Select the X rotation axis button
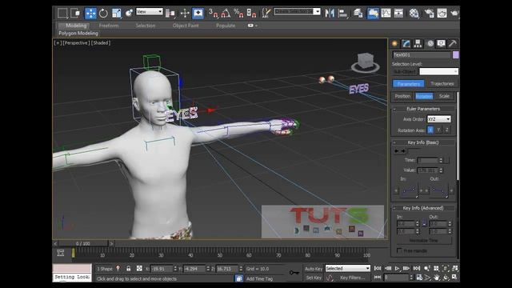 [430, 130]
